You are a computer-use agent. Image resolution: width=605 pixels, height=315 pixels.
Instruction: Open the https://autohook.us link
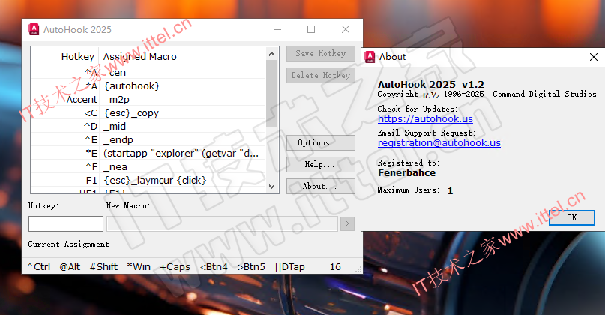pyautogui.click(x=425, y=119)
